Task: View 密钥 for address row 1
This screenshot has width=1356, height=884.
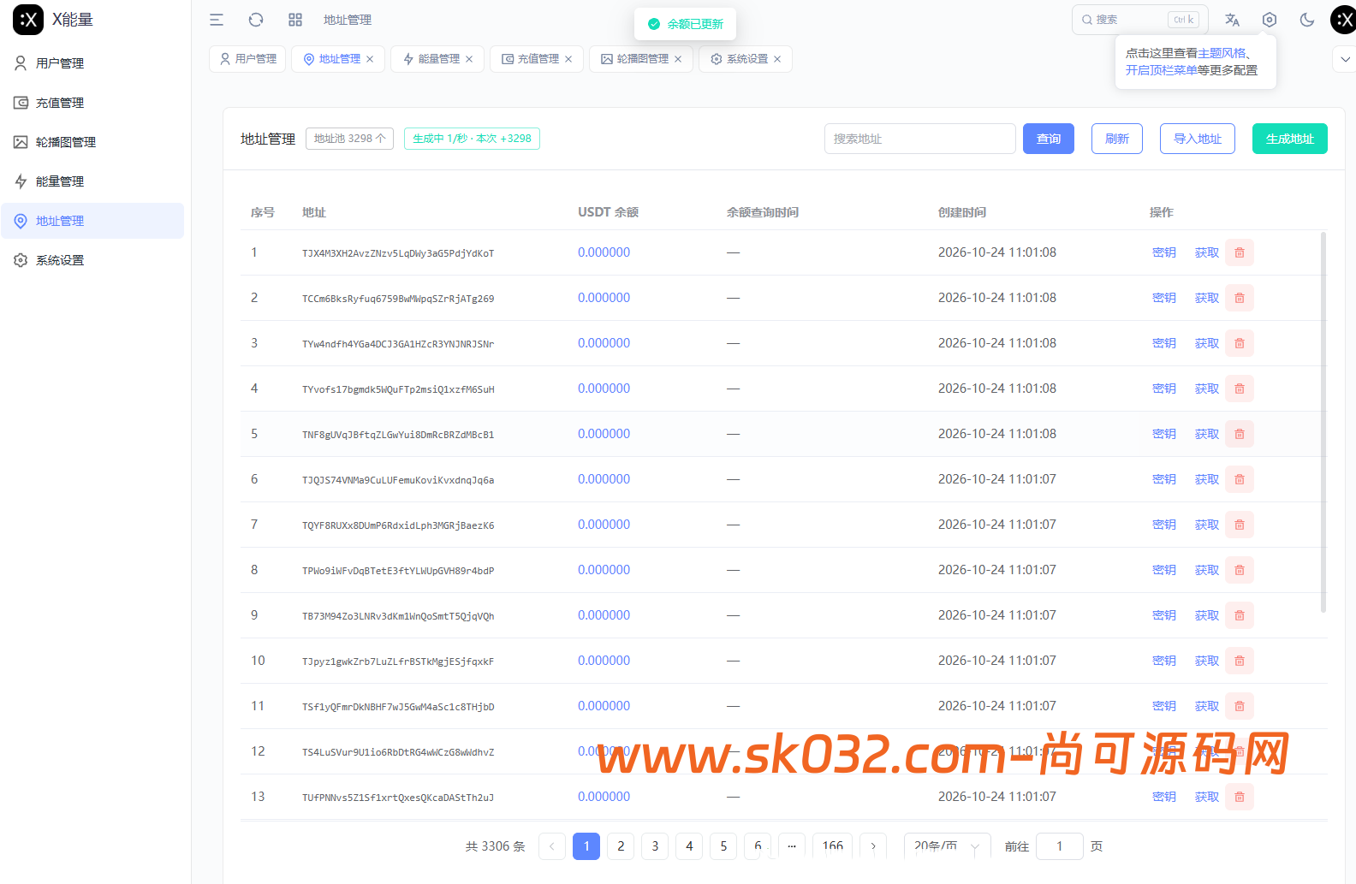Action: click(x=1164, y=252)
